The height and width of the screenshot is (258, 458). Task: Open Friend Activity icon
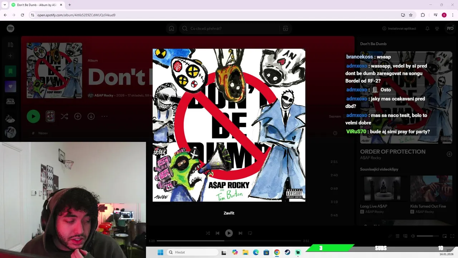pos(437,28)
